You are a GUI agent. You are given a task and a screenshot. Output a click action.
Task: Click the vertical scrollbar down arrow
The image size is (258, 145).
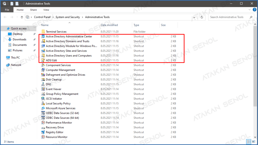tap(255, 137)
